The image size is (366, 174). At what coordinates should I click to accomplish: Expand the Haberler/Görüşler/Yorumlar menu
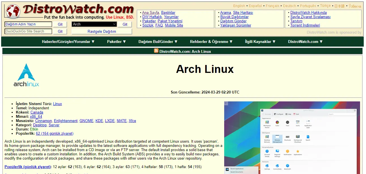[x=68, y=42]
